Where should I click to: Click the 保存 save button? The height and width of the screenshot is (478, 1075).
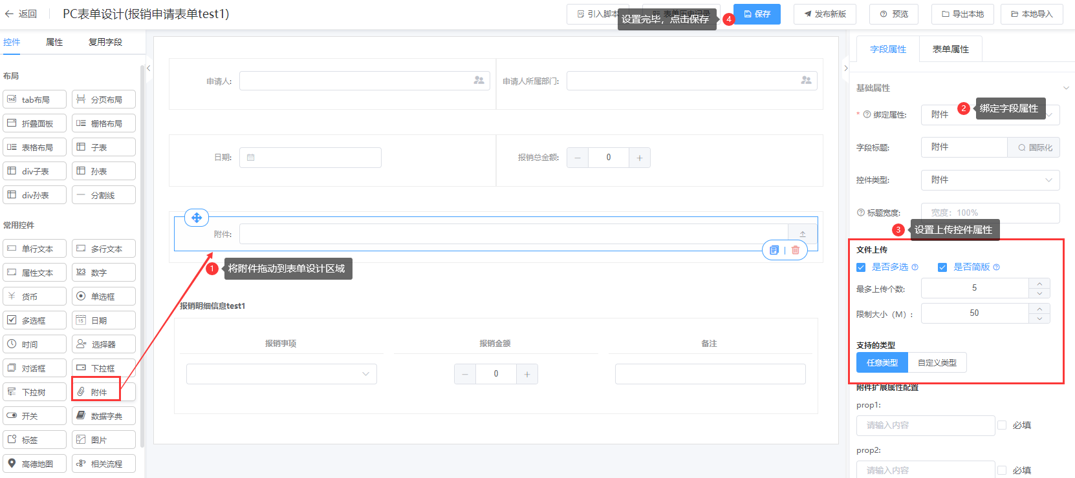pos(757,14)
